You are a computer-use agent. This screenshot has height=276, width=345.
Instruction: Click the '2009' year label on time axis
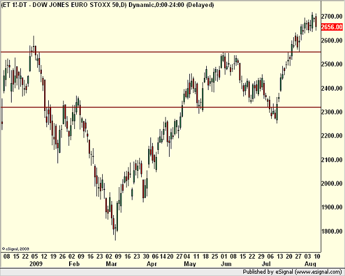(x=36, y=264)
